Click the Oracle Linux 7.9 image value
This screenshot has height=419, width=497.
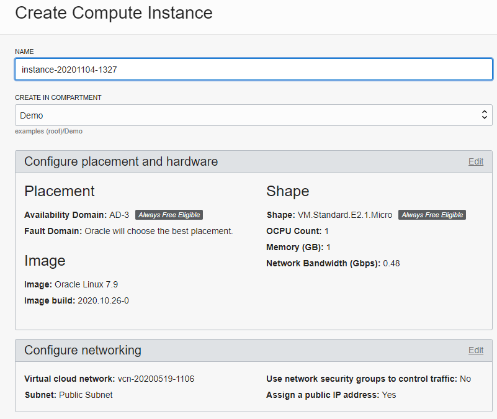click(86, 284)
